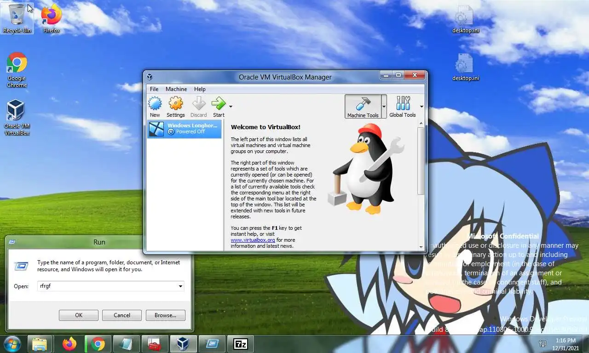Open 7-Zip from the taskbar
This screenshot has width=589, height=353.
coord(241,344)
